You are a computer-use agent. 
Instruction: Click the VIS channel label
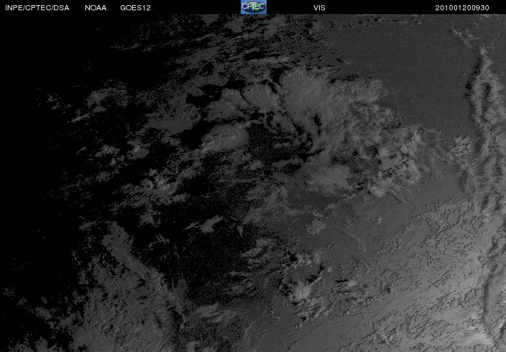coord(320,8)
